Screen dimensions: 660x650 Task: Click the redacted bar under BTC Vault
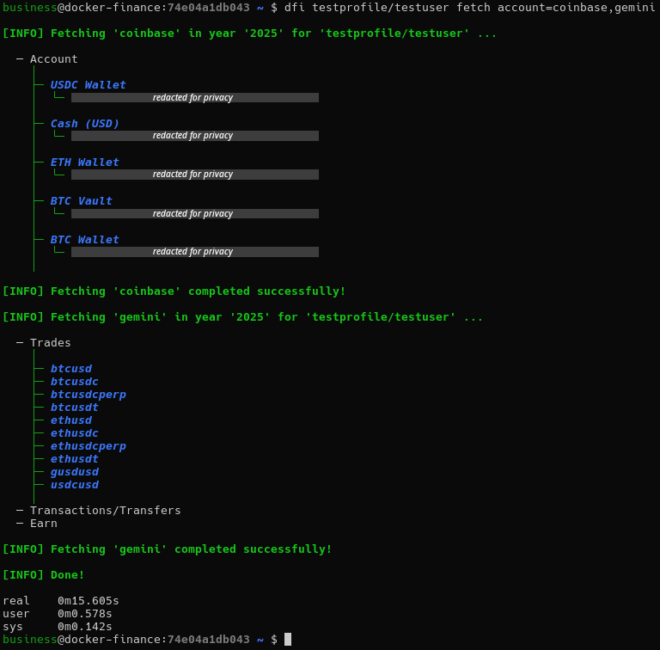[194, 214]
